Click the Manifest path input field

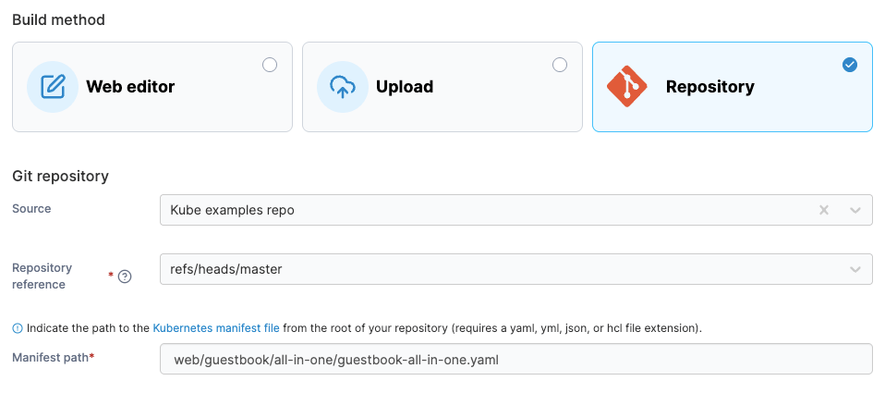515,359
